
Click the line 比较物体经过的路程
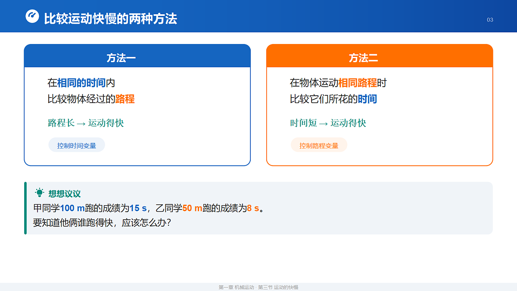pos(91,99)
